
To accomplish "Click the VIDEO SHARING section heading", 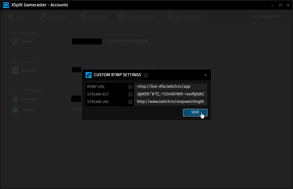I will click(x=23, y=62).
